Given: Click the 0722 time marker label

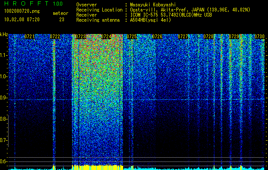Looking at the screenshot, I should point(55,37).
